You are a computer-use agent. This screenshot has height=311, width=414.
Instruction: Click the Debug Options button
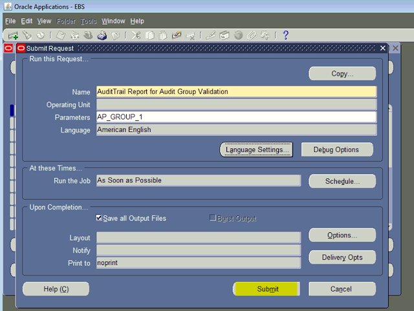click(336, 150)
